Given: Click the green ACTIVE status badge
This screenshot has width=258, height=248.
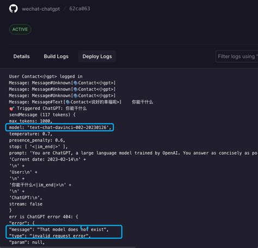Looking at the screenshot, I should click(x=20, y=29).
